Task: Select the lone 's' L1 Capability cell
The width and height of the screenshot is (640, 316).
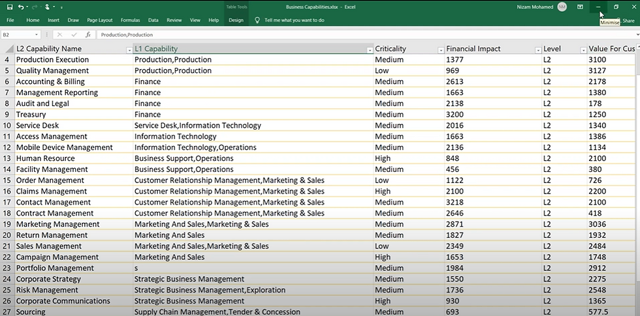Action: (x=253, y=268)
